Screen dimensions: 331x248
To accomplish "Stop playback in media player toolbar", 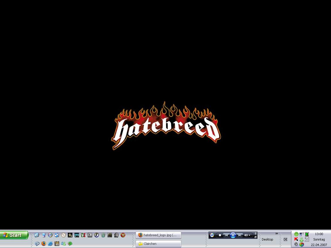I will (x=220, y=235).
